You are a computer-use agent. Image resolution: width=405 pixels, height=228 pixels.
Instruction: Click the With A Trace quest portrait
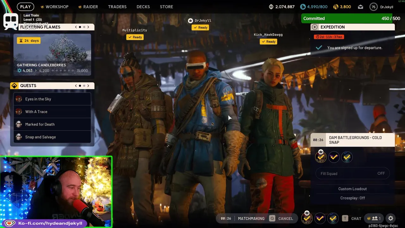point(19,111)
